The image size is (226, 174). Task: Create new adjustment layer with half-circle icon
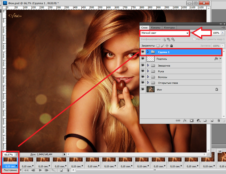tap(199, 120)
